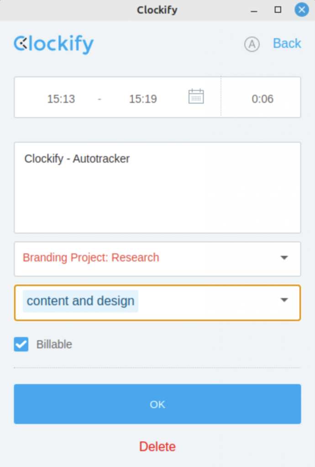Click the Clockify logo
This screenshot has height=467, width=315.
coord(54,44)
